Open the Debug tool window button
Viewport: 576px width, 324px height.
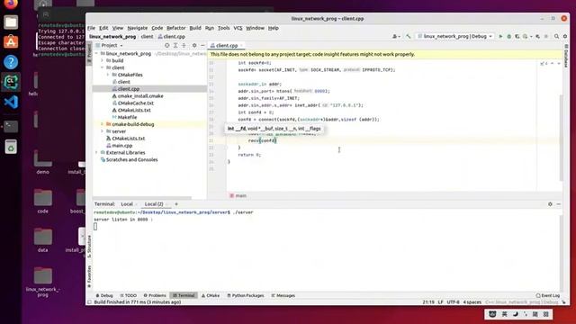(x=104, y=295)
